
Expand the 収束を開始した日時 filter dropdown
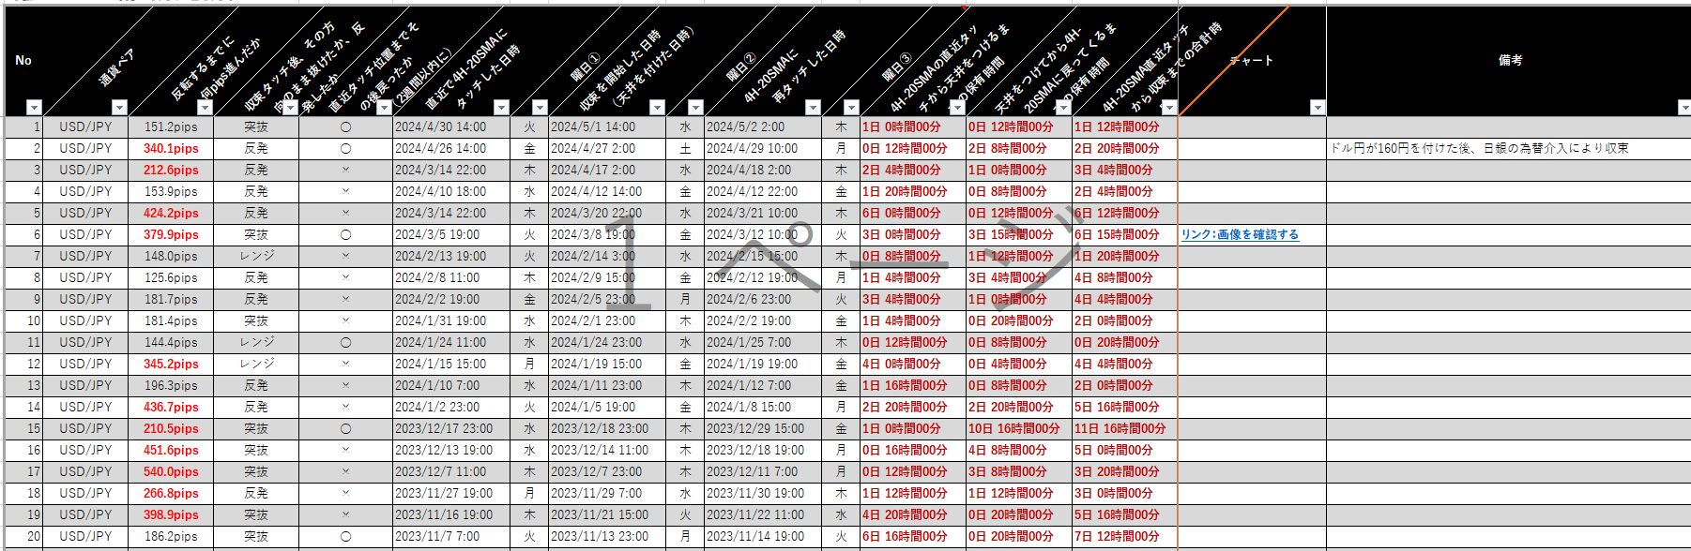657,108
